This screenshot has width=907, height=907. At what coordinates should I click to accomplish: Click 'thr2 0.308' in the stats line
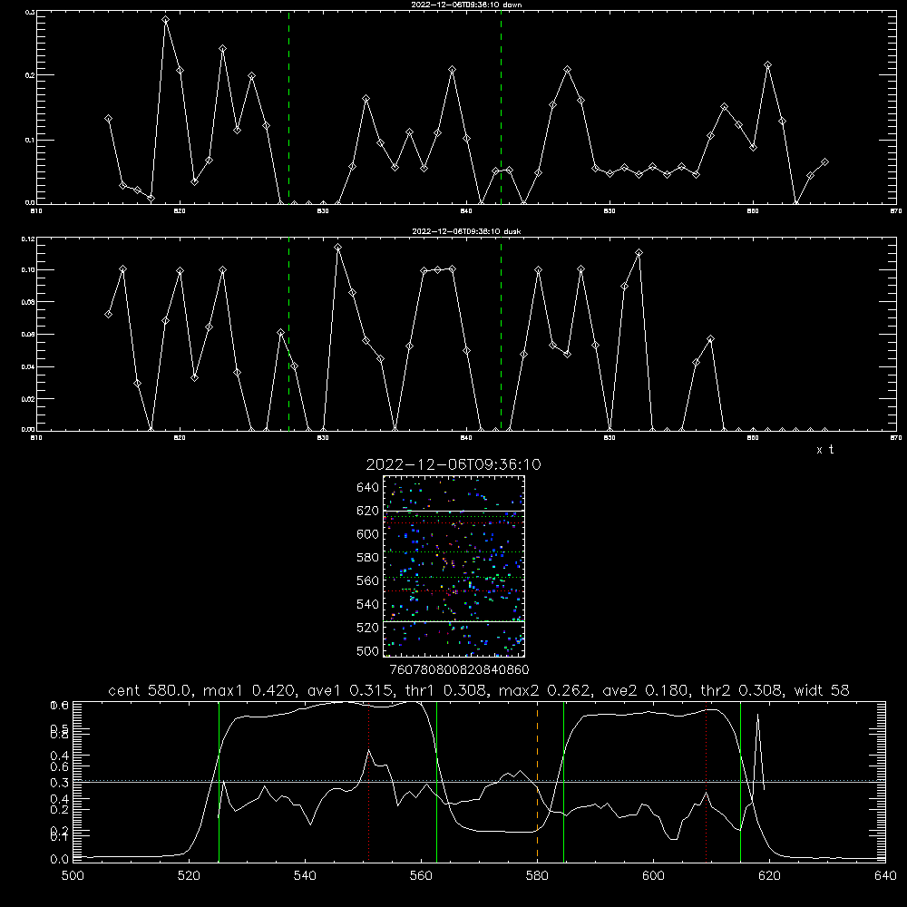743,690
